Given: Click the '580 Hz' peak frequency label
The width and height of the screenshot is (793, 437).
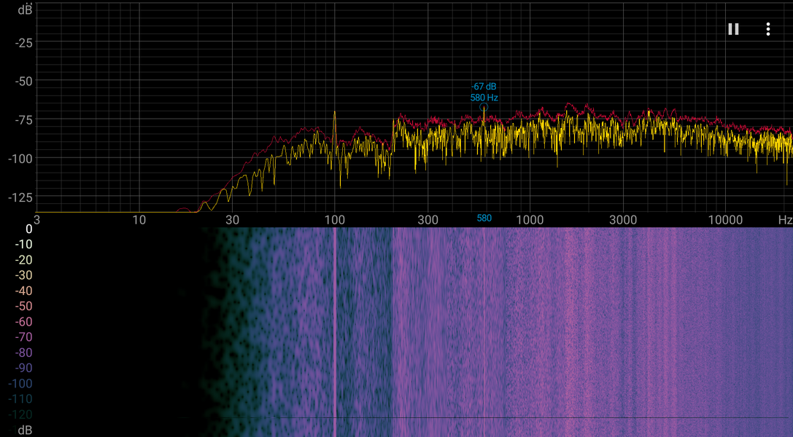Looking at the screenshot, I should (x=484, y=98).
